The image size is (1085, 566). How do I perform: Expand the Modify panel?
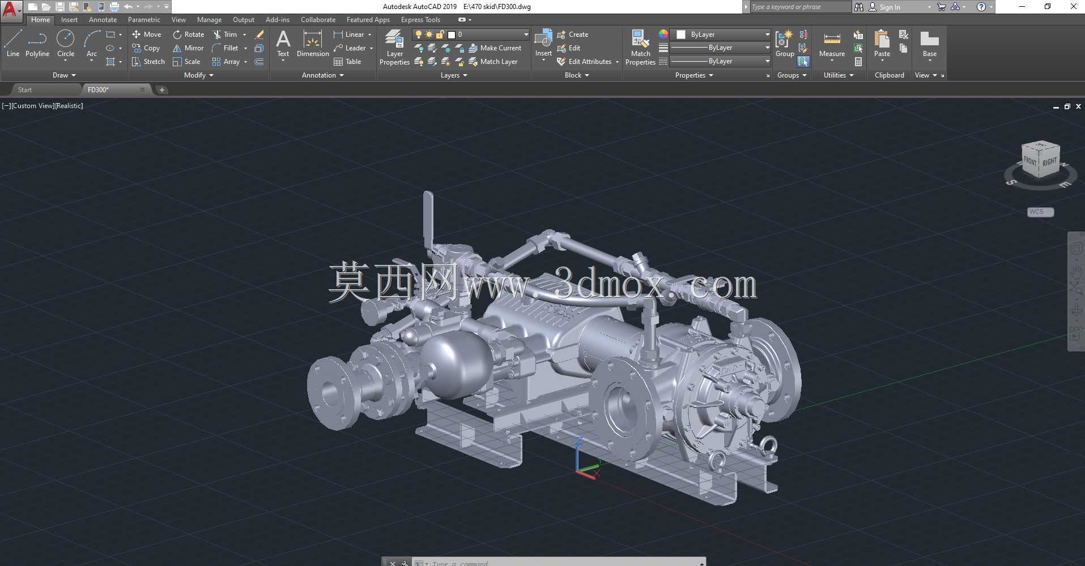click(199, 75)
